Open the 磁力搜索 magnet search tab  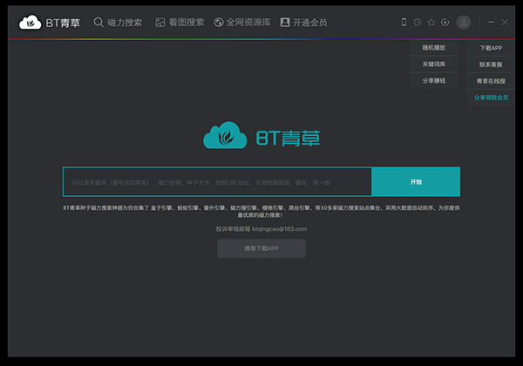118,23
